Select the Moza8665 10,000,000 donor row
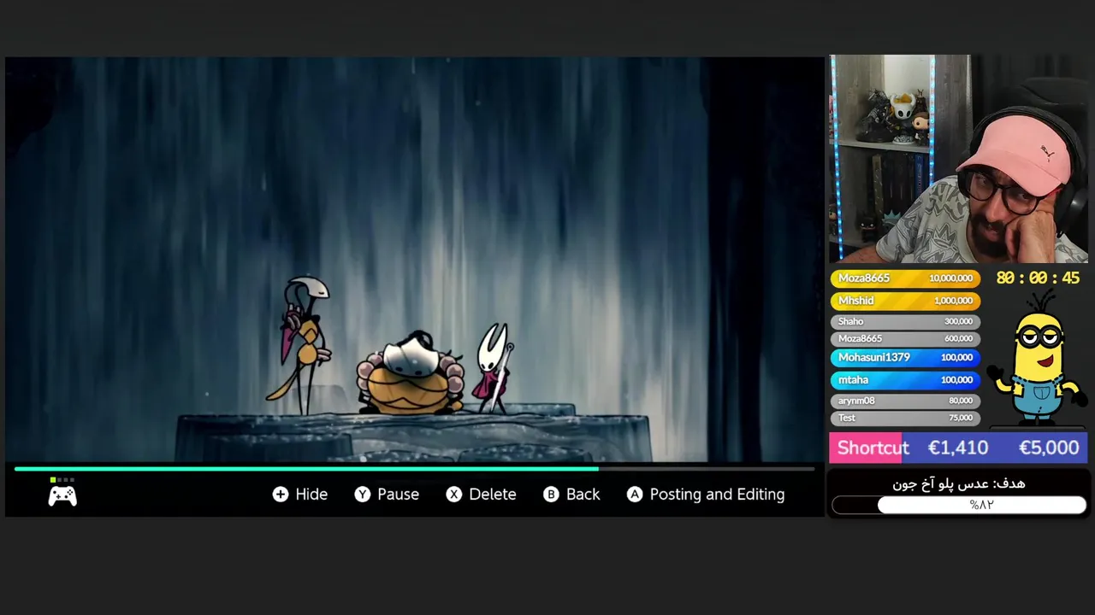This screenshot has width=1095, height=615. (905, 278)
